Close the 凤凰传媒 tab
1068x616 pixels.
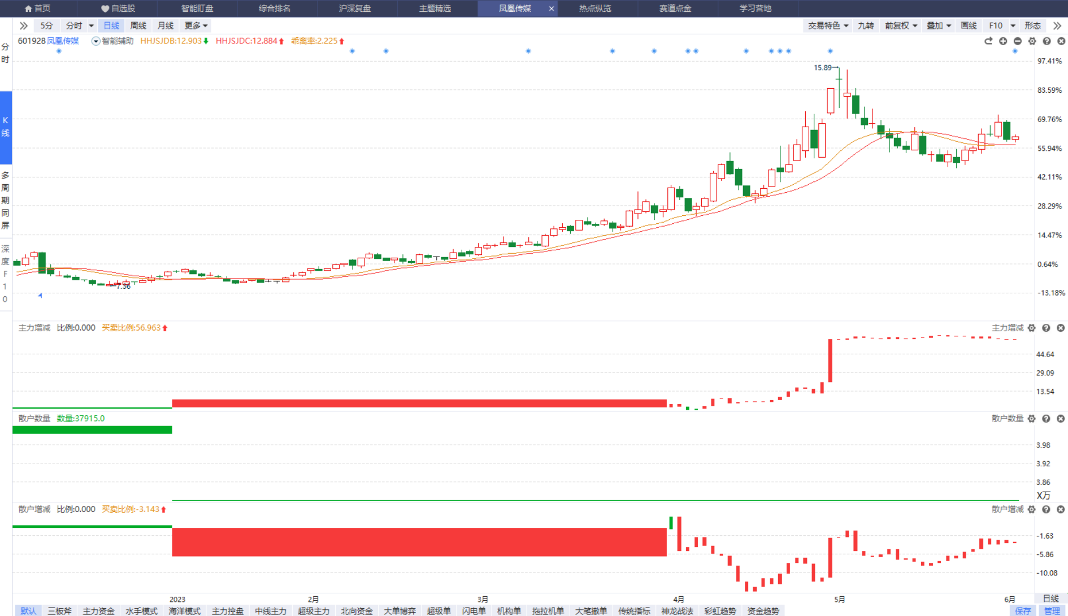(552, 8)
